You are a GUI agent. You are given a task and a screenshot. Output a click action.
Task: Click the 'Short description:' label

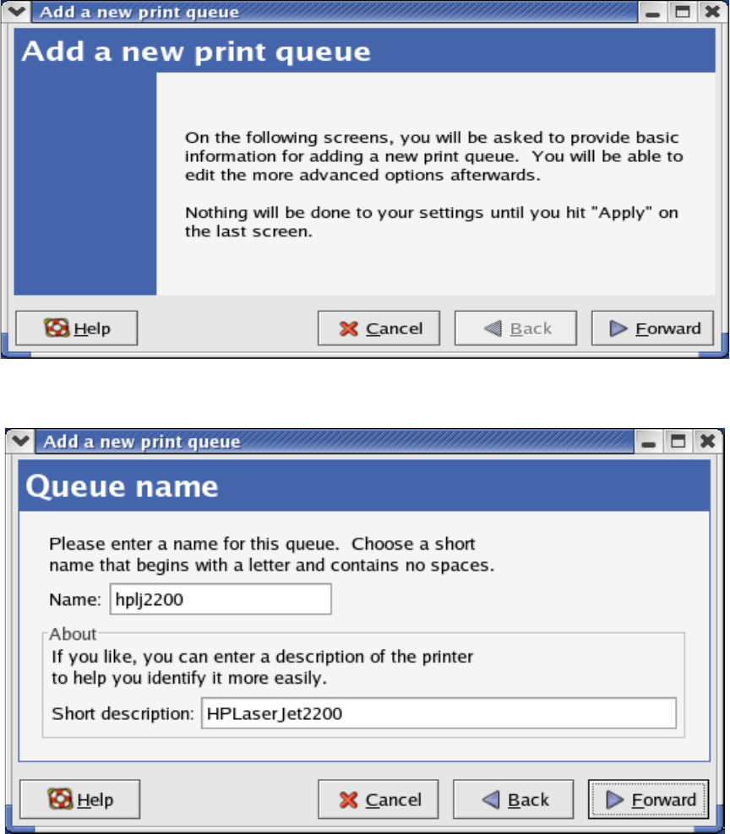[123, 713]
